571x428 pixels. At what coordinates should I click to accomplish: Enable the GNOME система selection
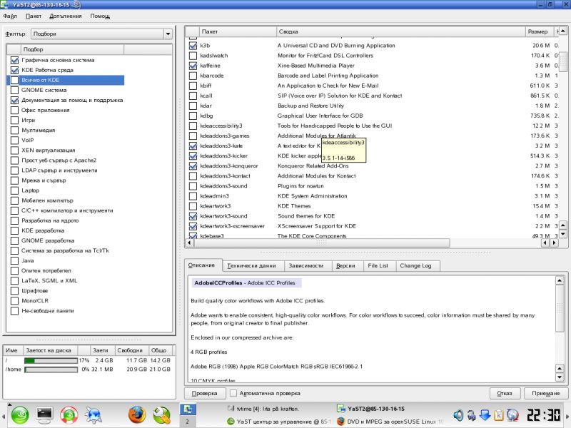tap(14, 90)
